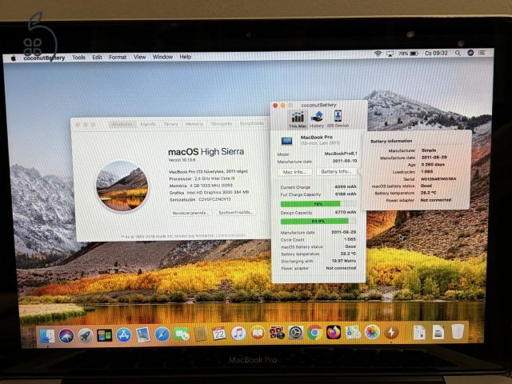Open Maps from the Dock
Viewport: 512px width, 384px height.
(353, 333)
